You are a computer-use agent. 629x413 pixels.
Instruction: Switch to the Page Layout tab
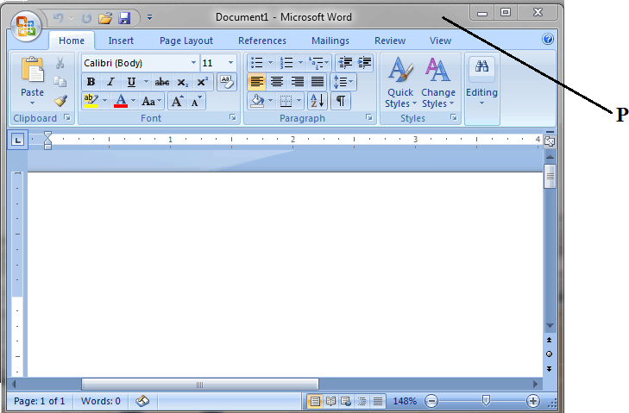[x=186, y=41]
